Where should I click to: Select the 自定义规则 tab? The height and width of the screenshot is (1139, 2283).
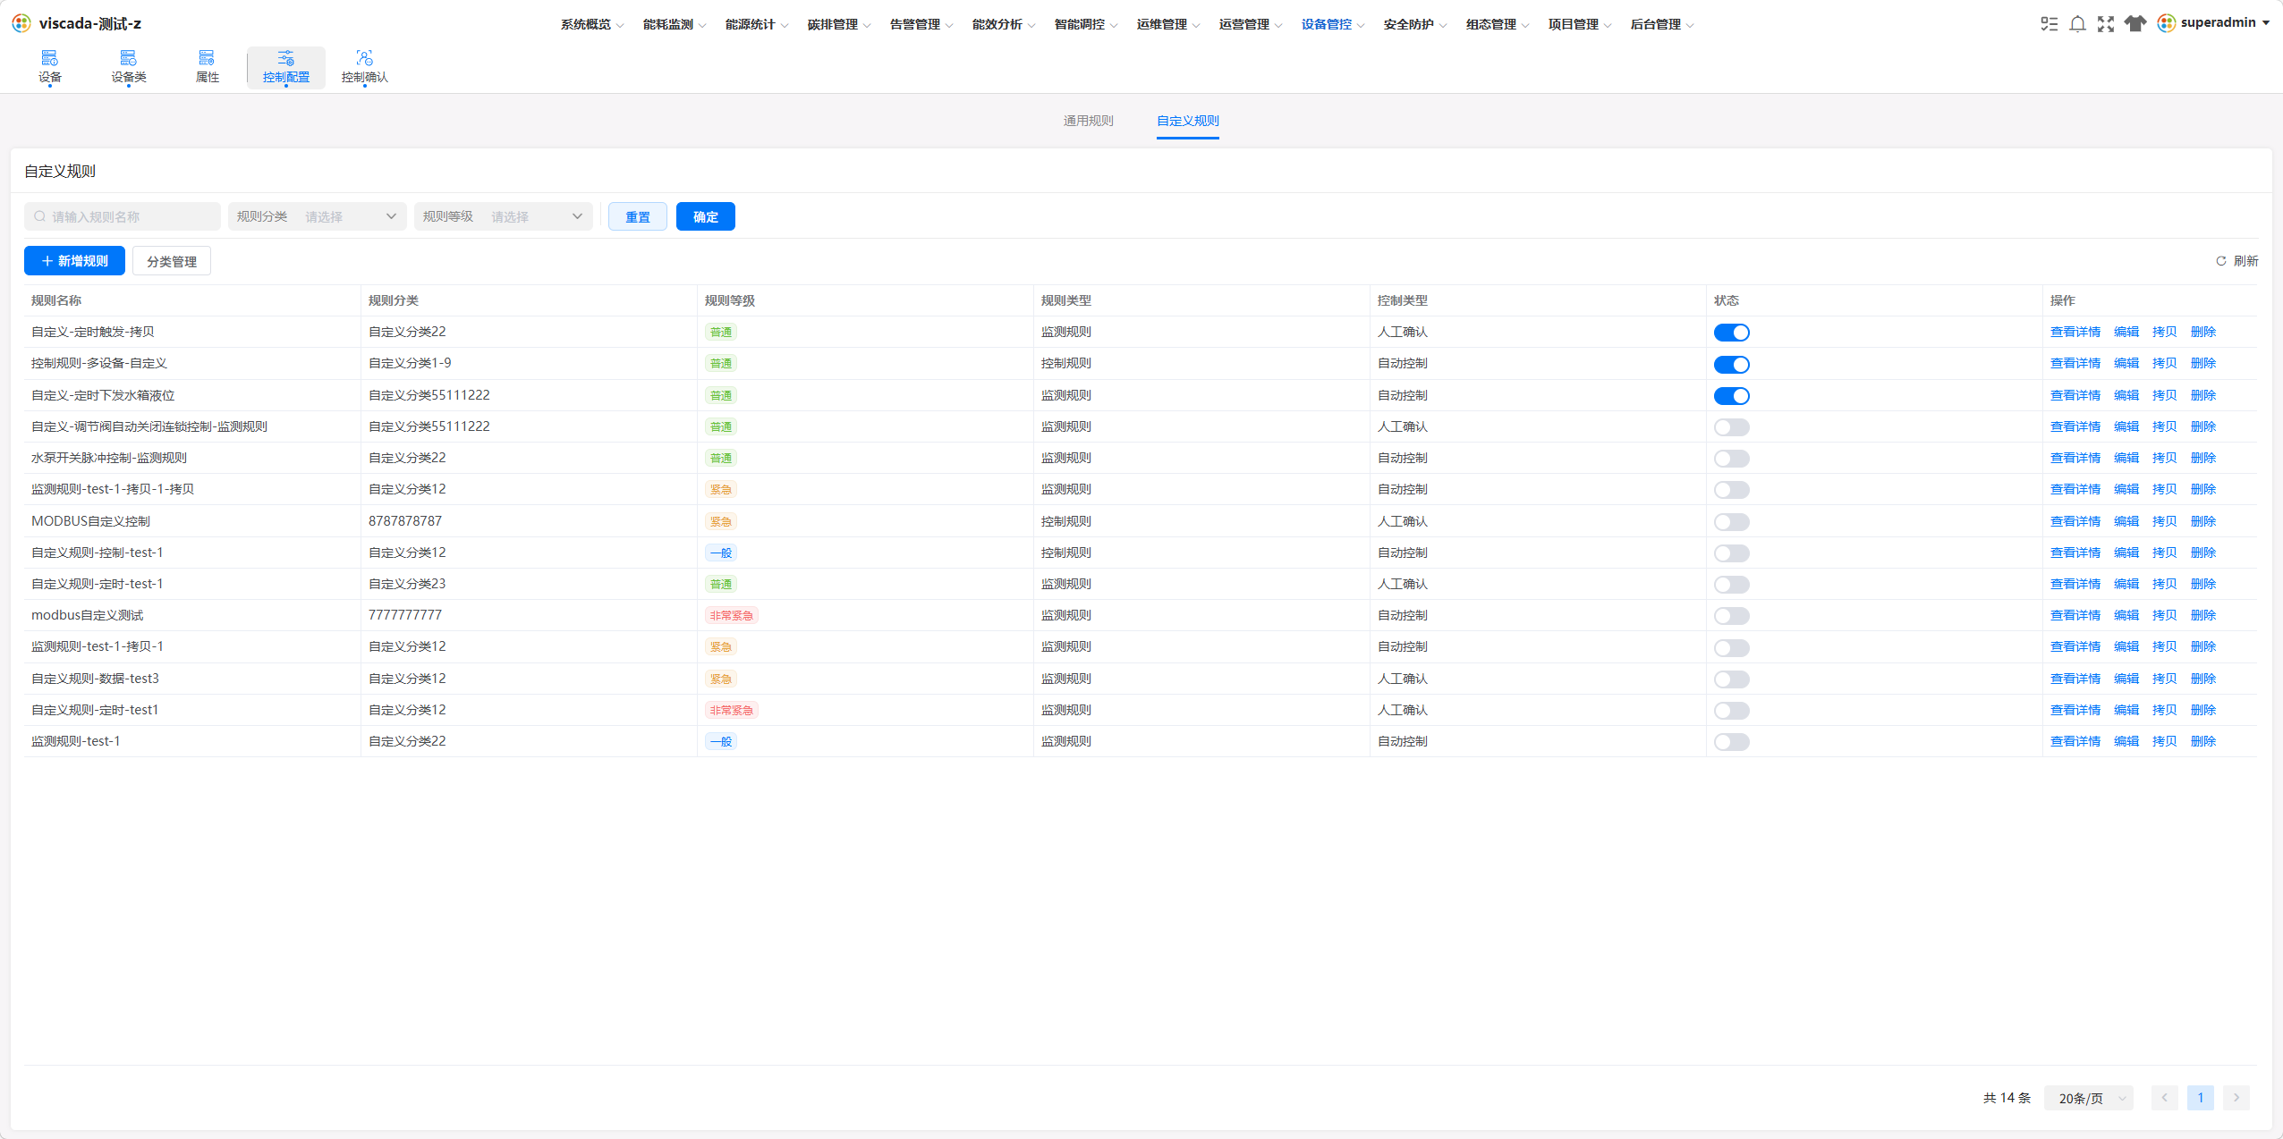click(x=1188, y=121)
